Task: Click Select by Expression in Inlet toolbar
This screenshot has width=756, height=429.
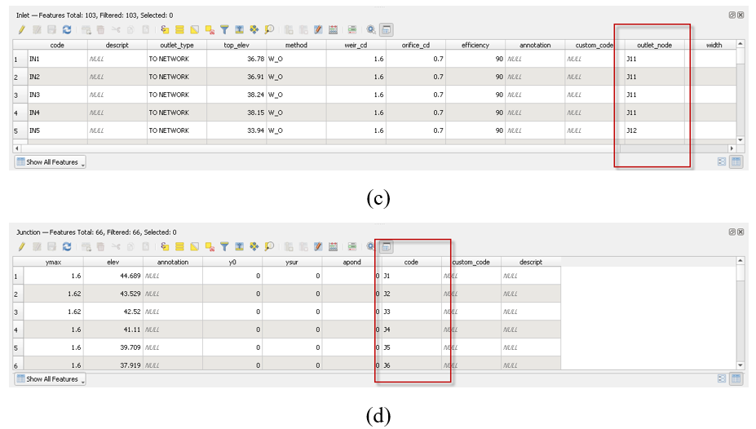Action: point(164,29)
